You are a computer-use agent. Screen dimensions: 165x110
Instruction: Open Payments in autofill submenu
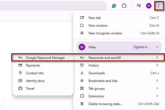(x=43, y=65)
